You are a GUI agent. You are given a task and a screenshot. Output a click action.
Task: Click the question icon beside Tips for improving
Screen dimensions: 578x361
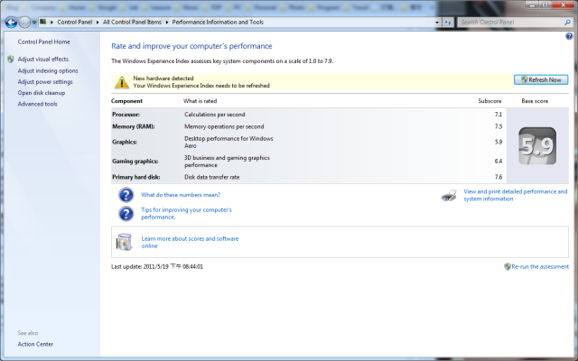pos(126,214)
